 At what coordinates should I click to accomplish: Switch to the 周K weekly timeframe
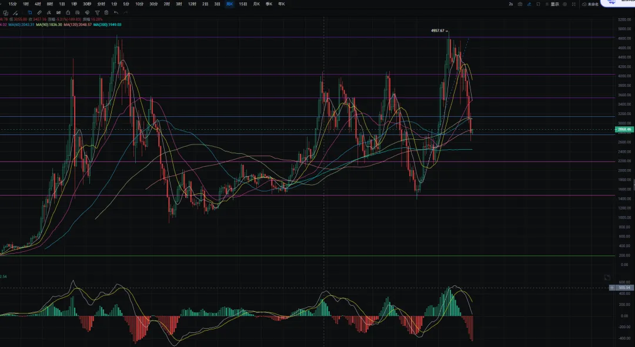point(229,4)
